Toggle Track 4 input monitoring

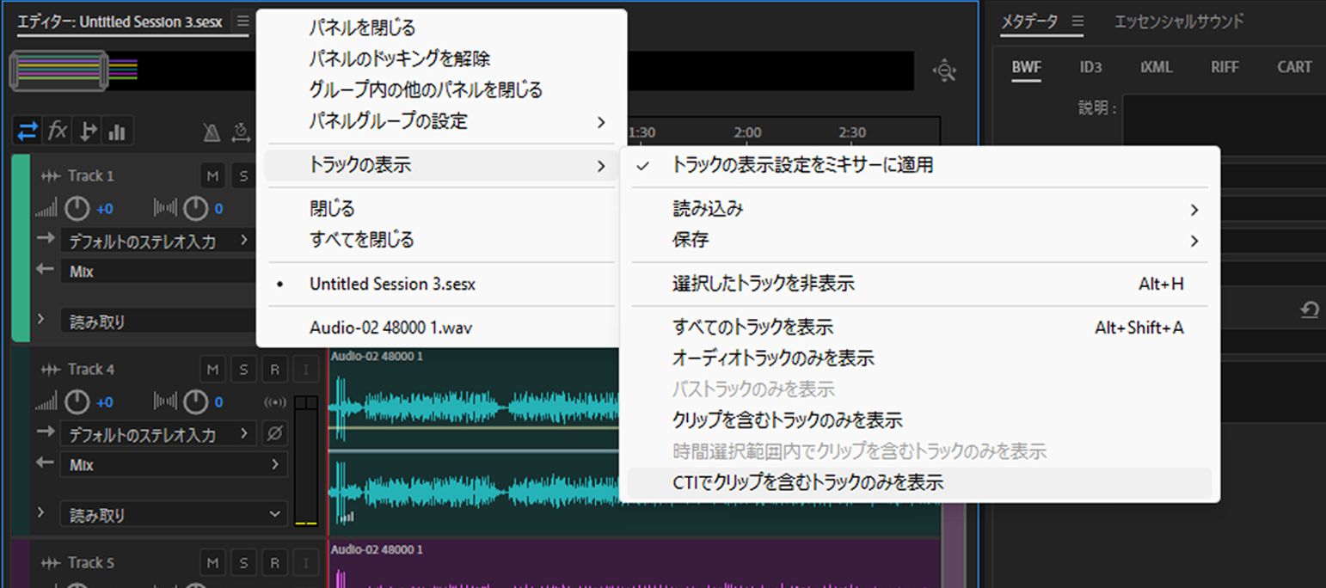304,370
